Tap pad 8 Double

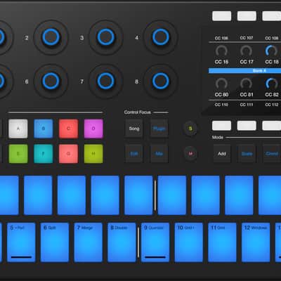coord(122,242)
